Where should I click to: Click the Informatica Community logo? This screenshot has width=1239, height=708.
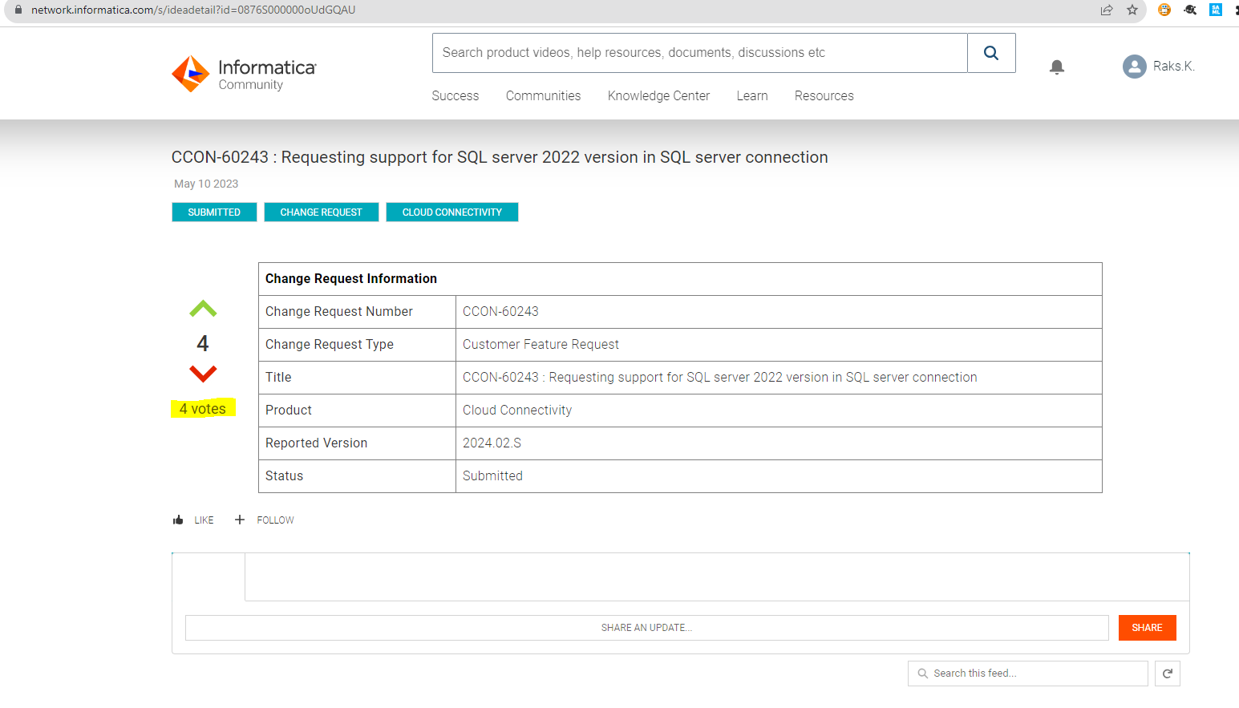pyautogui.click(x=244, y=74)
